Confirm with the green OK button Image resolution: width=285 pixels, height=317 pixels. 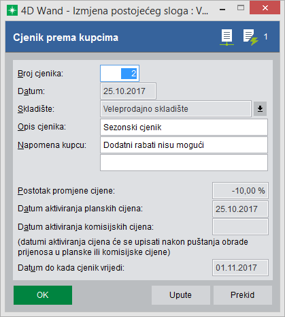[x=43, y=295]
